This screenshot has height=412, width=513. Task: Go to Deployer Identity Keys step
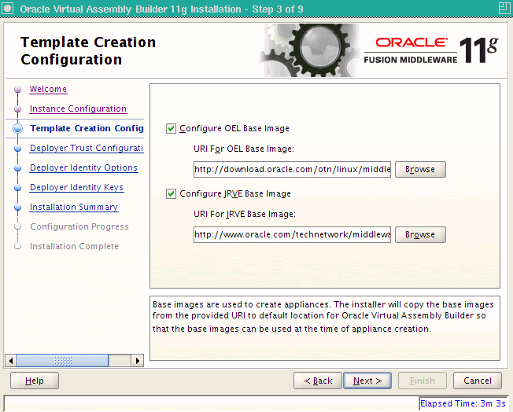[76, 187]
